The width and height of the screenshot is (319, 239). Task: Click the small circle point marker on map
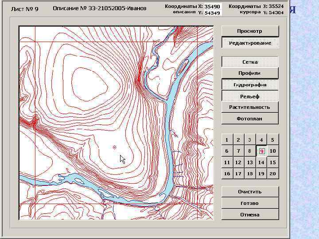tap(114, 147)
